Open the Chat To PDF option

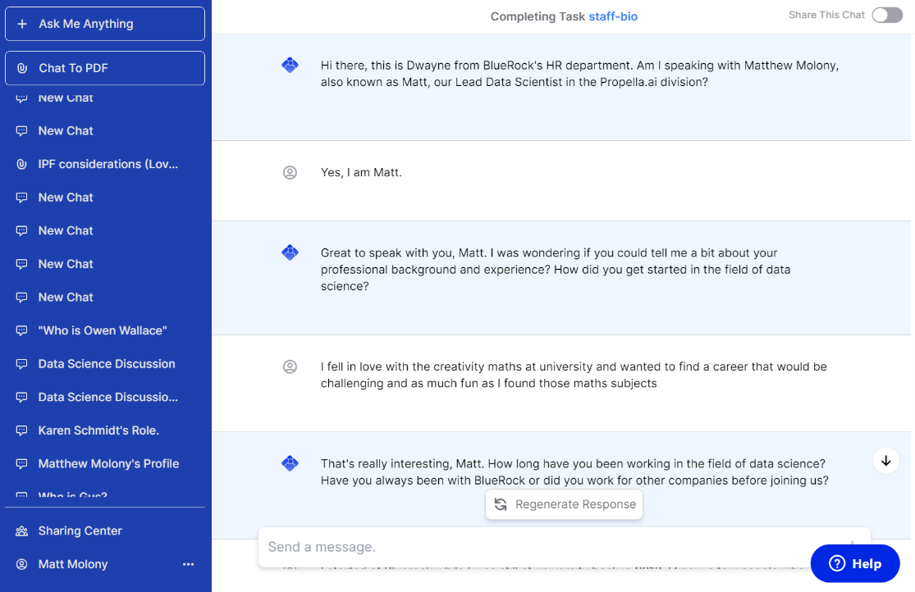point(105,68)
